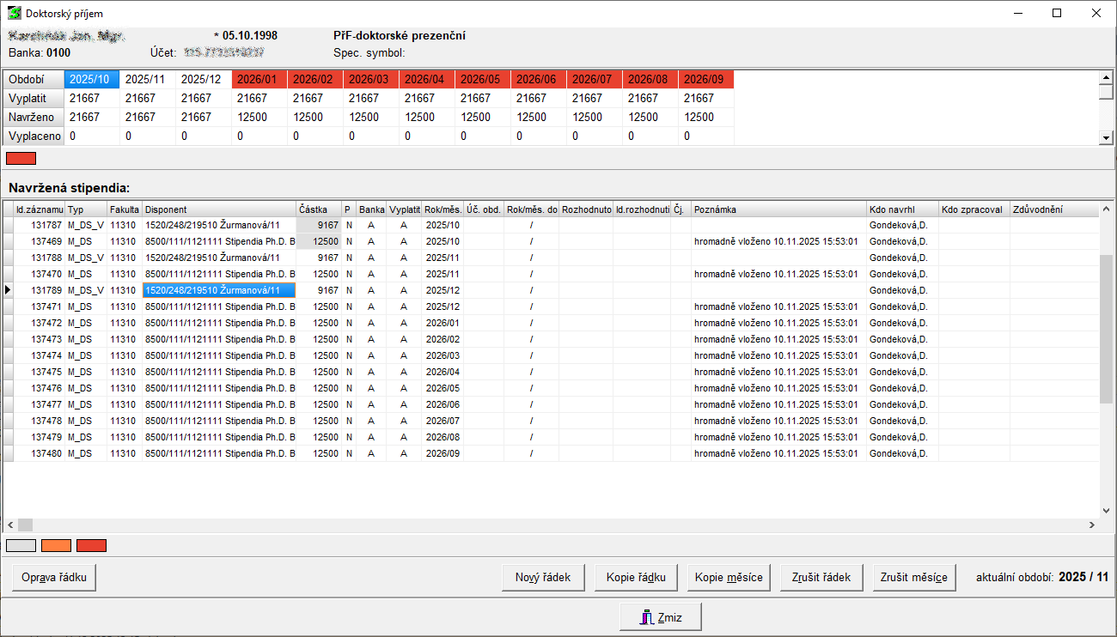Select row with record ID 137475

(x=47, y=372)
